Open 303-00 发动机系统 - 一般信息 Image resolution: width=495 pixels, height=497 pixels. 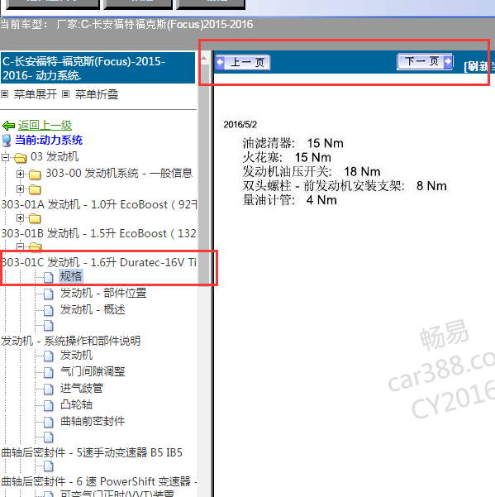point(119,173)
